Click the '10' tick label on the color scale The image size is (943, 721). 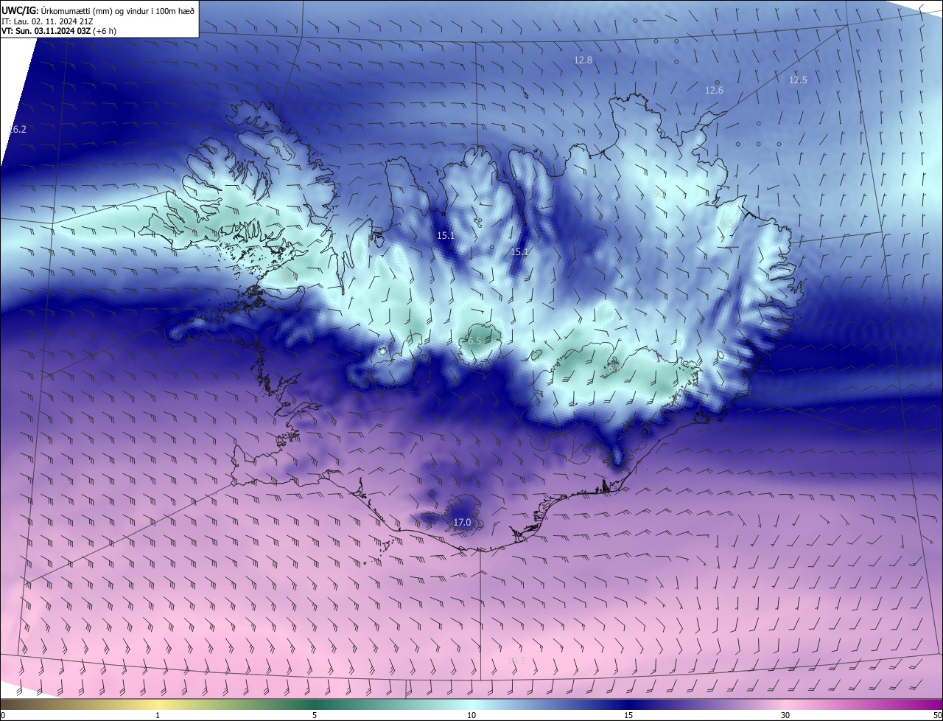coord(471,715)
